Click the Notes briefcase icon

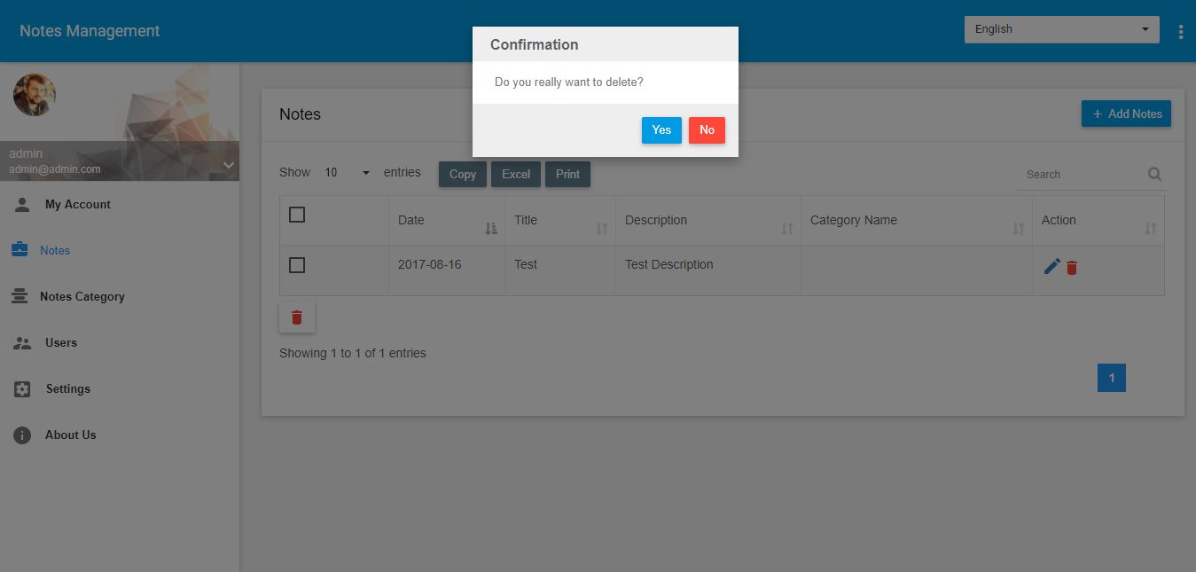(20, 250)
